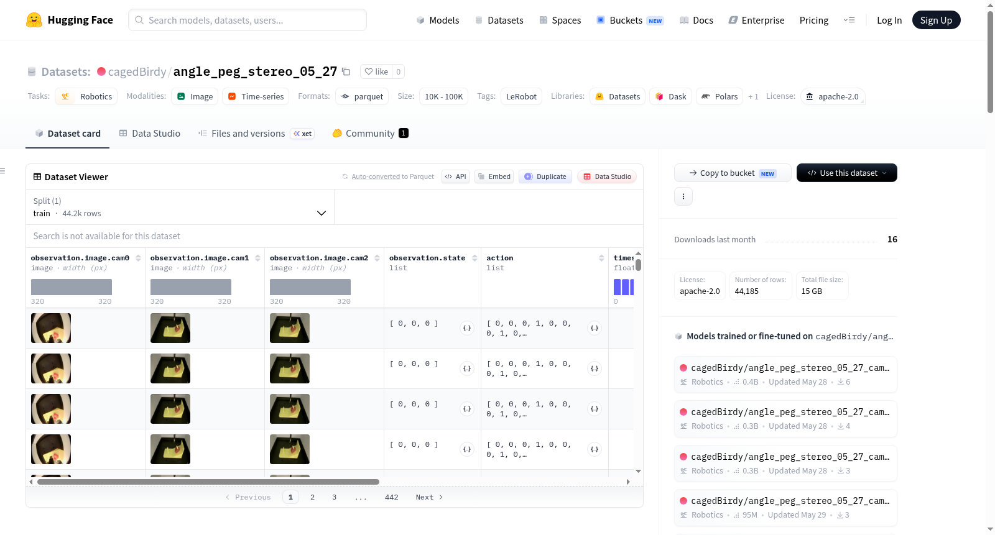Expand the Split train dropdown
995x535 pixels.
(x=180, y=207)
